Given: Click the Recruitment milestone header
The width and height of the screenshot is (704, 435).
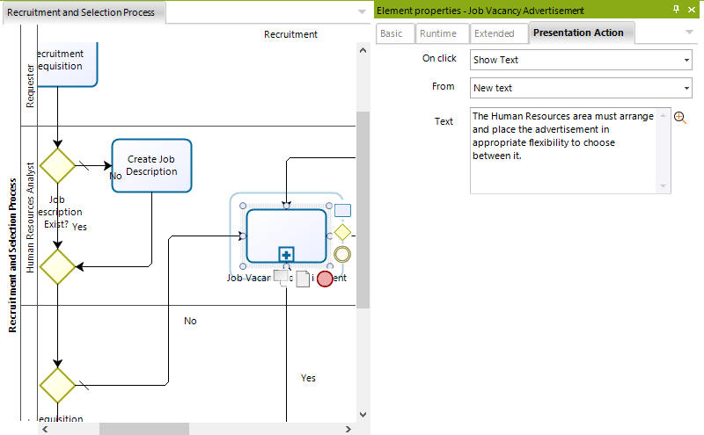Looking at the screenshot, I should click(x=290, y=34).
